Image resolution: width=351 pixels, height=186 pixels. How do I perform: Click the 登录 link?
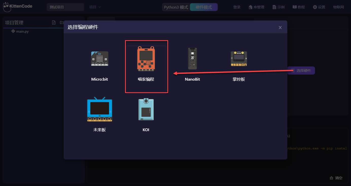point(237,7)
